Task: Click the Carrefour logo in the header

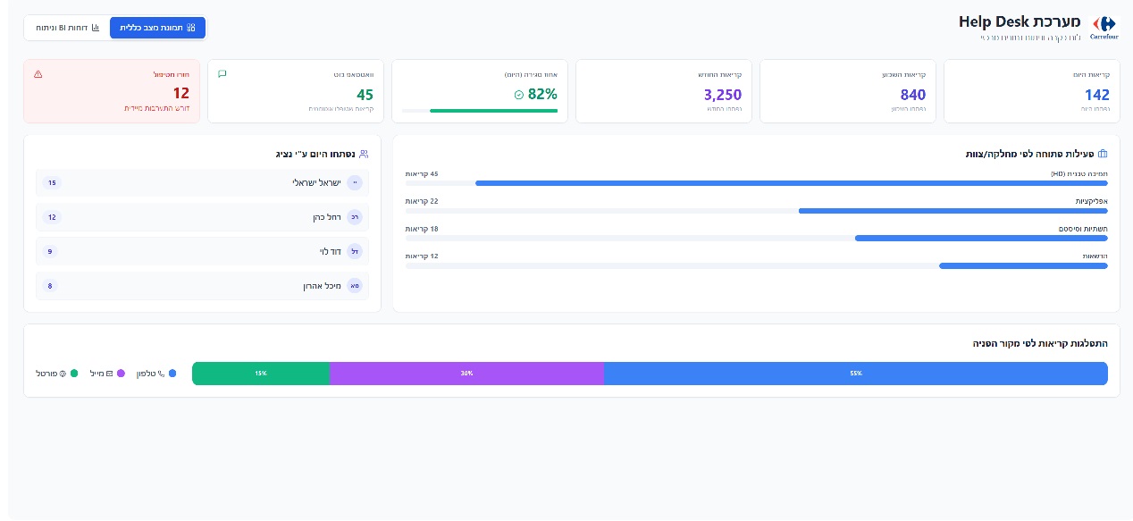Action: coord(1104,27)
